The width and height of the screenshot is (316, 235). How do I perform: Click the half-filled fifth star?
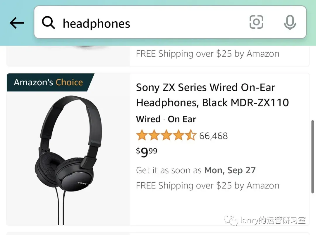(x=191, y=135)
